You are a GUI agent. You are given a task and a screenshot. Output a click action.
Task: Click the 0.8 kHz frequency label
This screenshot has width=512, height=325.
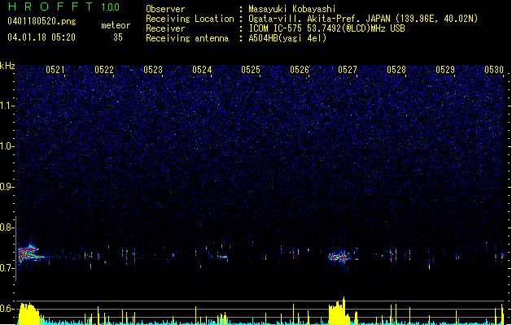(x=7, y=227)
